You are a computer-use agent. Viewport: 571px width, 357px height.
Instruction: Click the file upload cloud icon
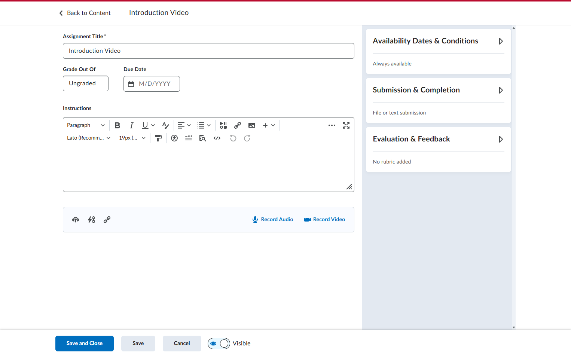76,220
